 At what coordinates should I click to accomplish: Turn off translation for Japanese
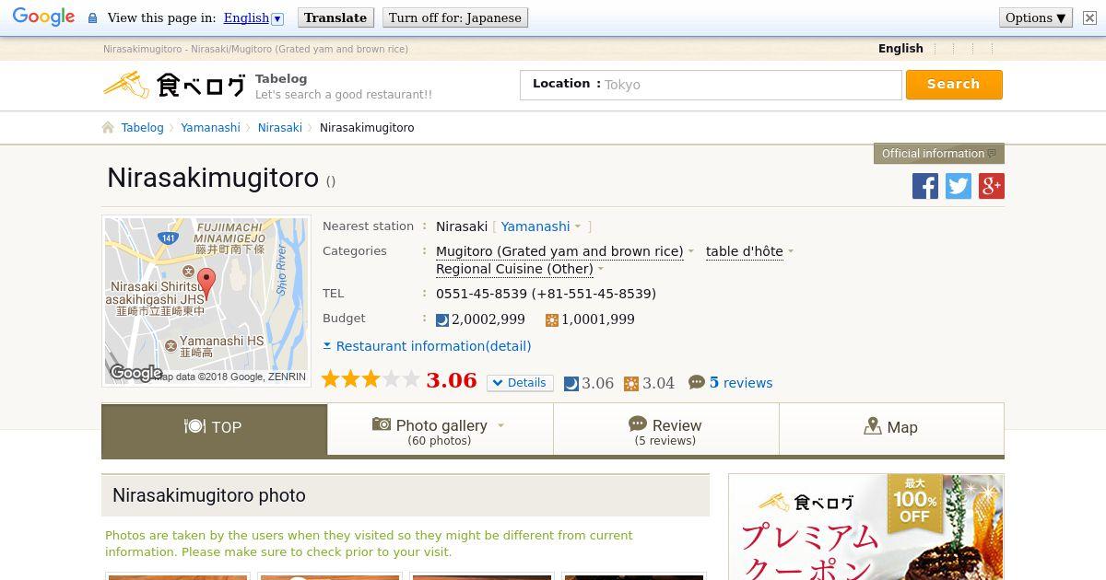coord(455,17)
